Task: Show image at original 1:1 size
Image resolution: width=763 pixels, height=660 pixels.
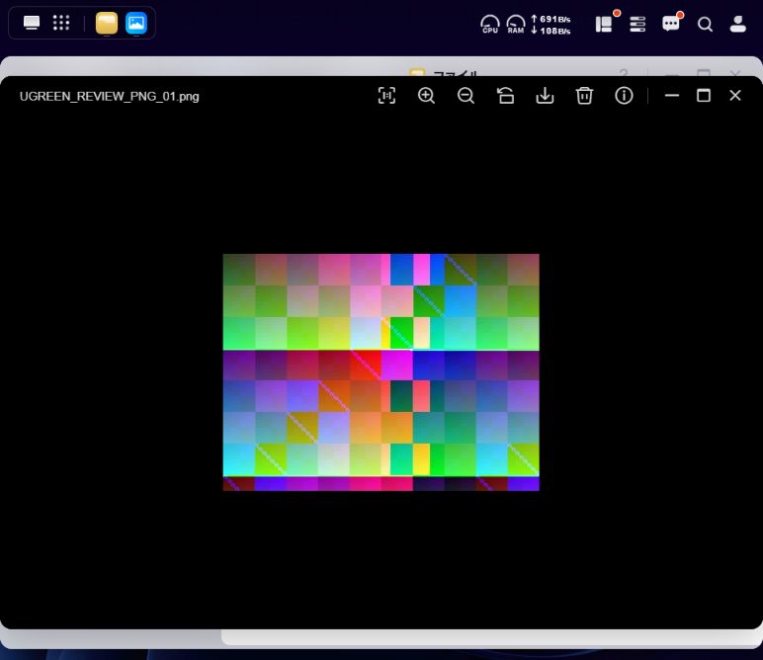Action: click(386, 95)
